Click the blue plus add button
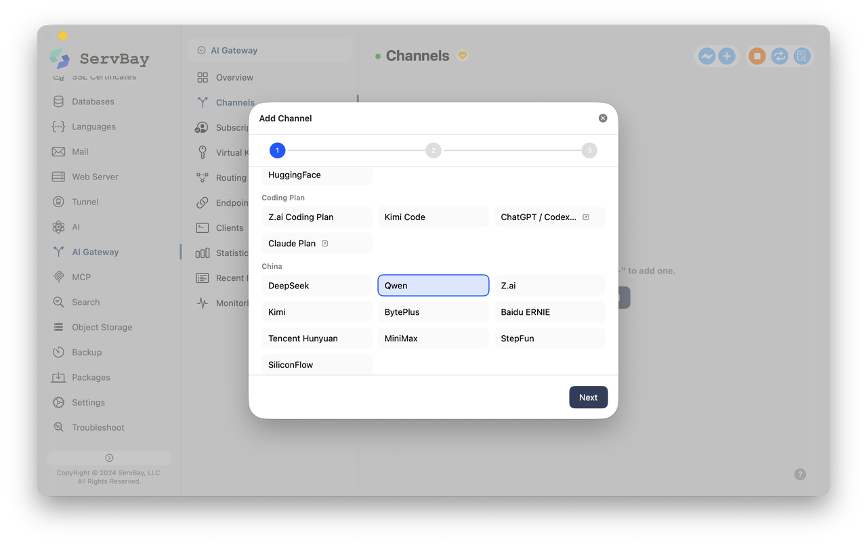 [x=727, y=56]
